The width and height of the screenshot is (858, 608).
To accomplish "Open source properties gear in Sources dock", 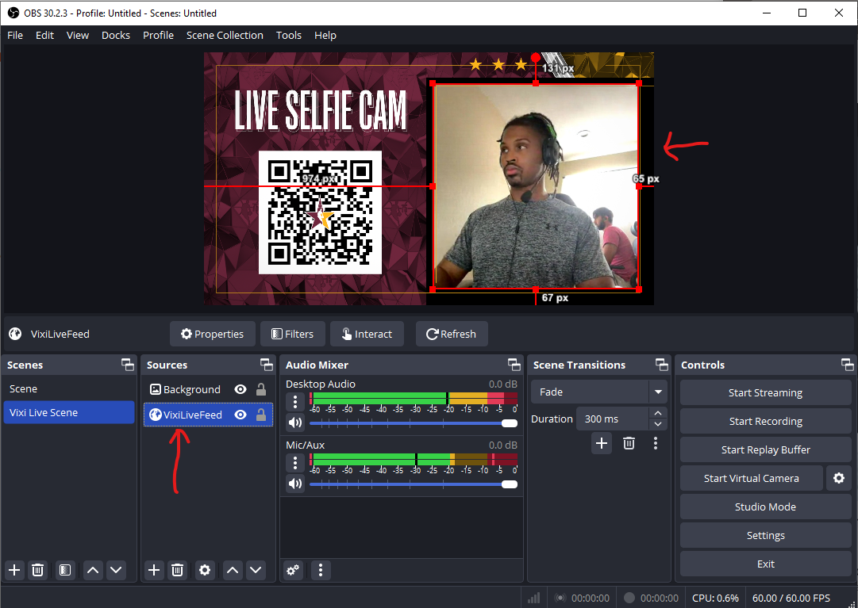I will tap(205, 569).
